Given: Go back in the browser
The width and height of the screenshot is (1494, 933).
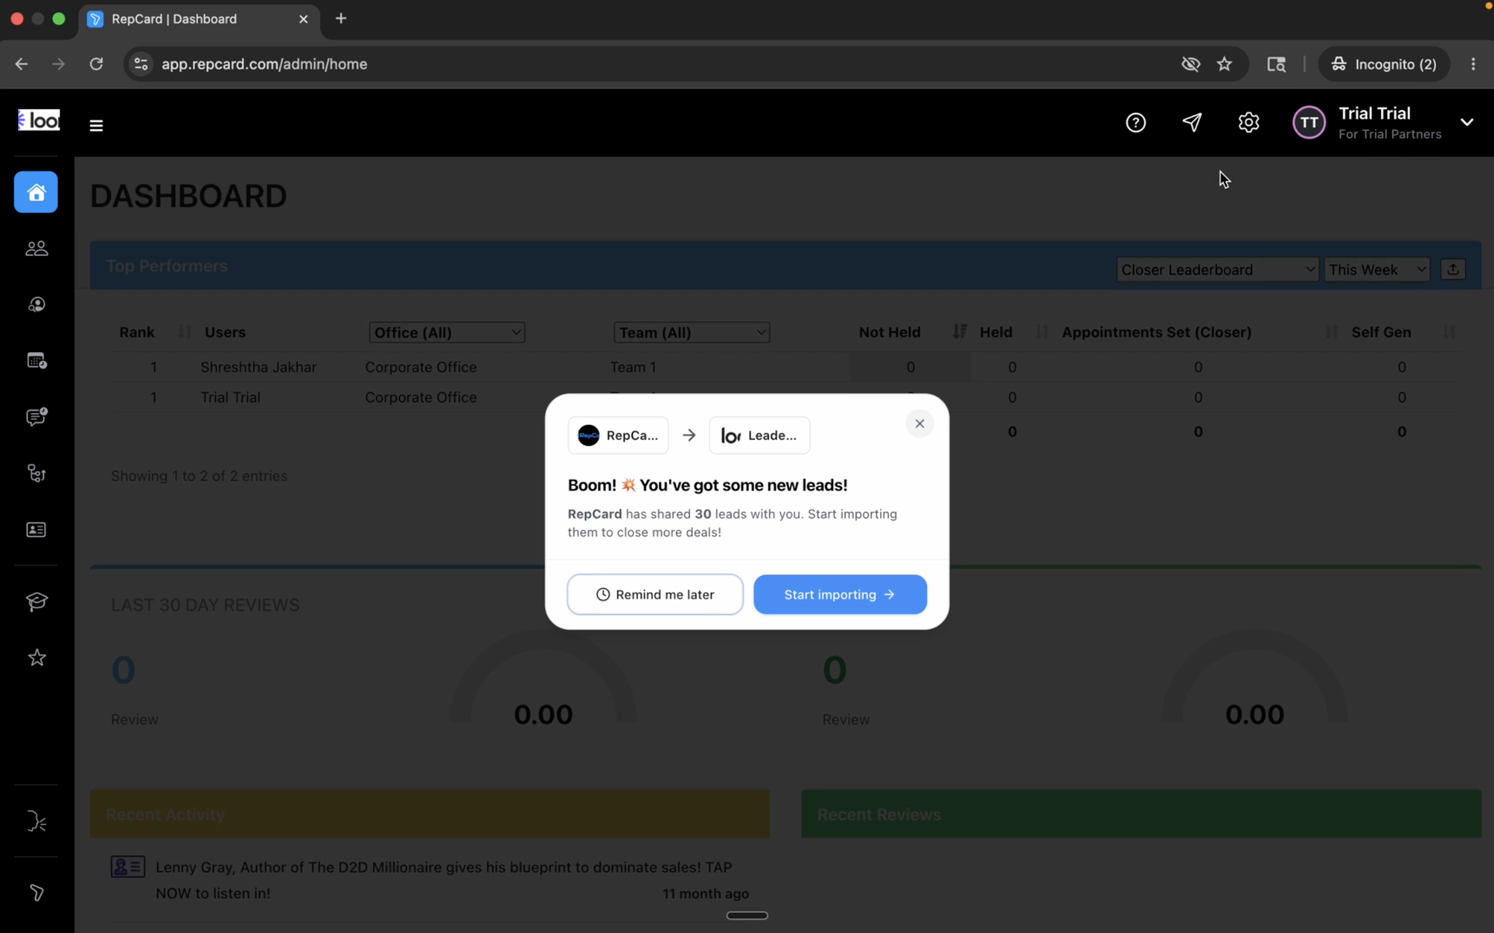Looking at the screenshot, I should click(x=21, y=64).
